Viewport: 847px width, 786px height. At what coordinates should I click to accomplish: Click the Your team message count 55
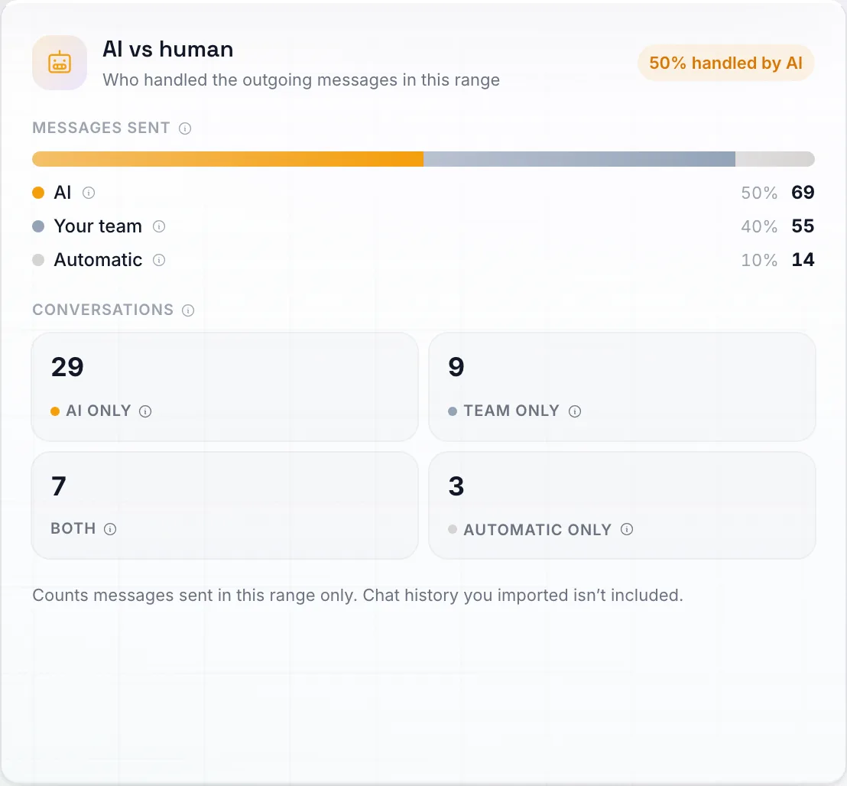803,226
